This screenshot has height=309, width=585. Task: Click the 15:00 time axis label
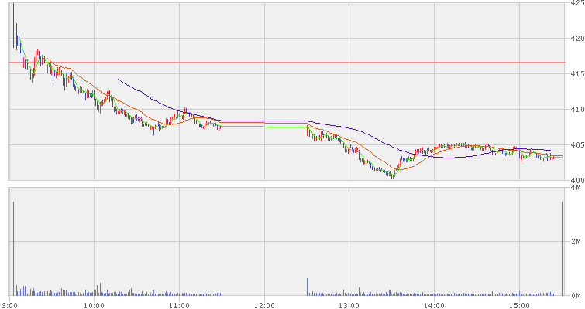tap(520, 304)
